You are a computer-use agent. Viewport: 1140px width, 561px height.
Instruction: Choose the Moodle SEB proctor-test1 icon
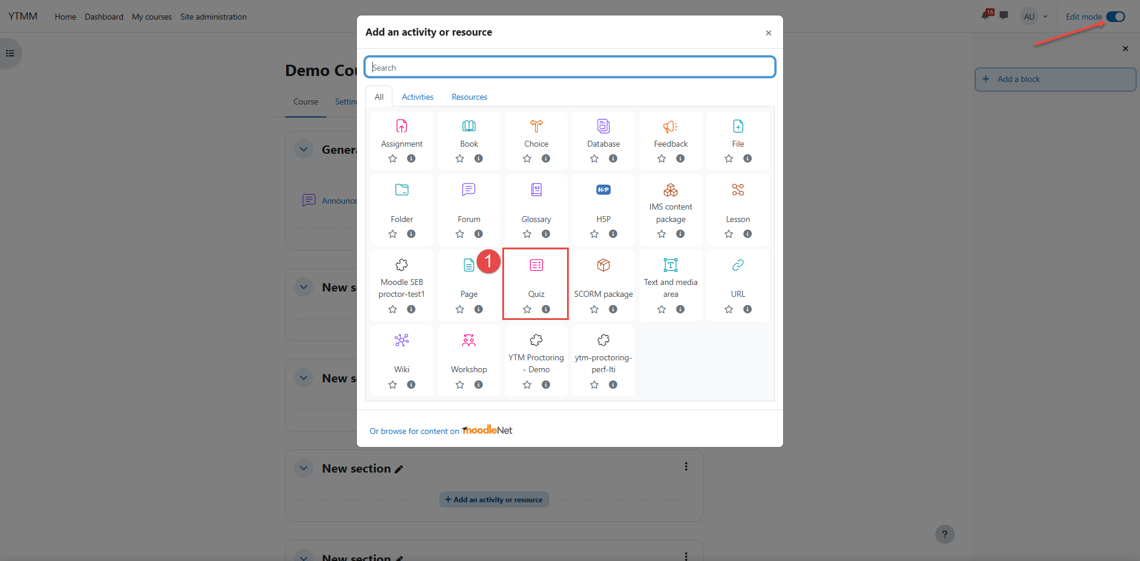401,265
